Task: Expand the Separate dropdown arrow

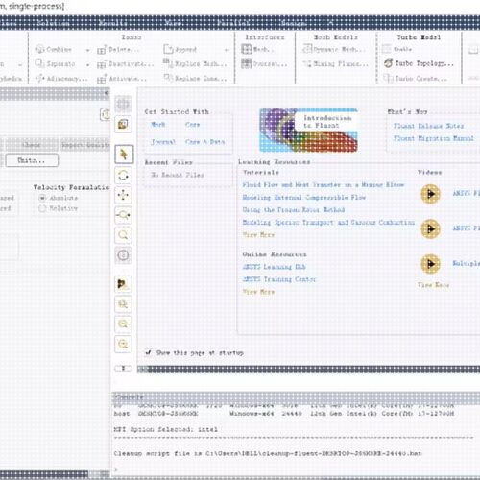Action: [x=88, y=65]
